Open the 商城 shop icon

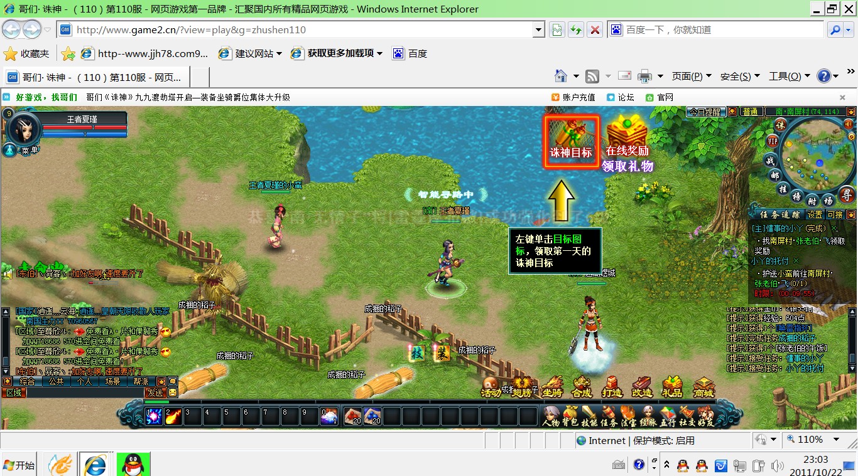[x=703, y=387]
